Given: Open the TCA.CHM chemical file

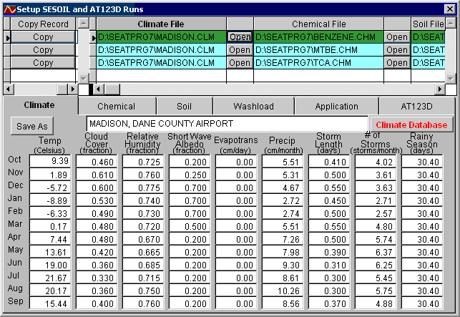Looking at the screenshot, I should (x=397, y=63).
